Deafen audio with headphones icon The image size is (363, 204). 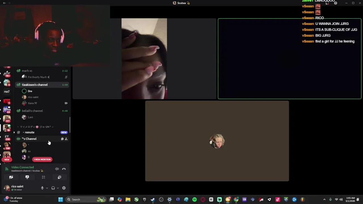tap(53, 188)
